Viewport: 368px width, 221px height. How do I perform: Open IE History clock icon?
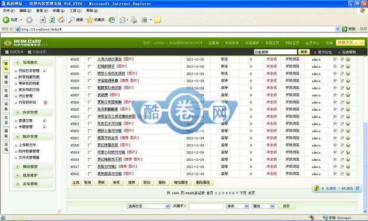[111, 20]
